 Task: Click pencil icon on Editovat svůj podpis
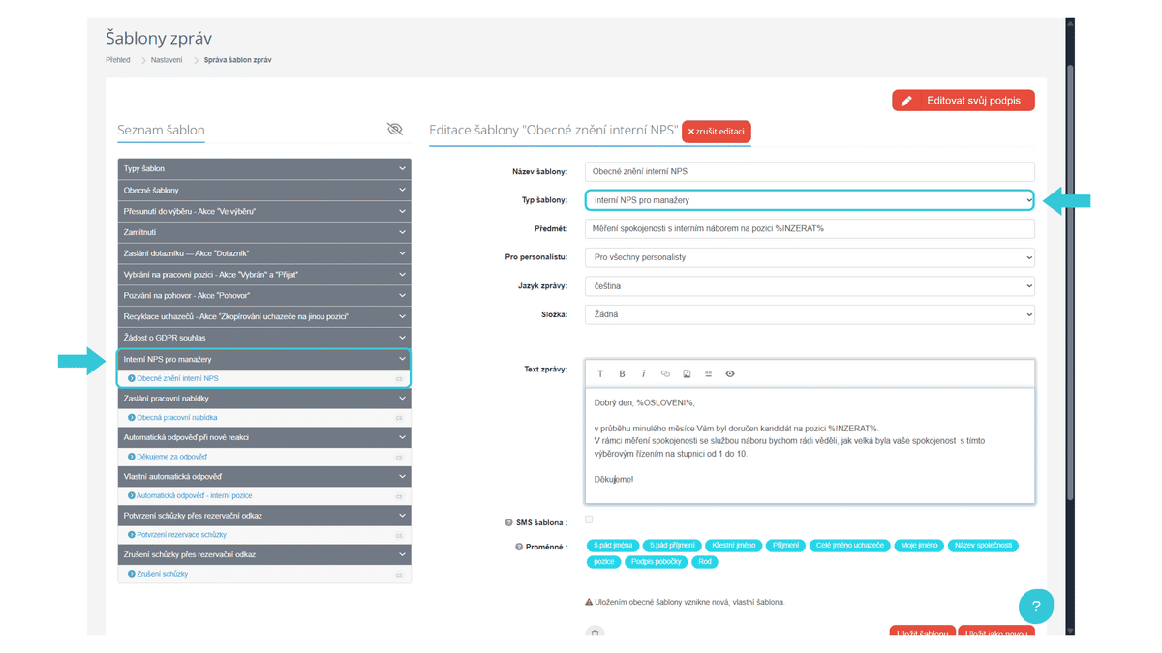coord(907,101)
